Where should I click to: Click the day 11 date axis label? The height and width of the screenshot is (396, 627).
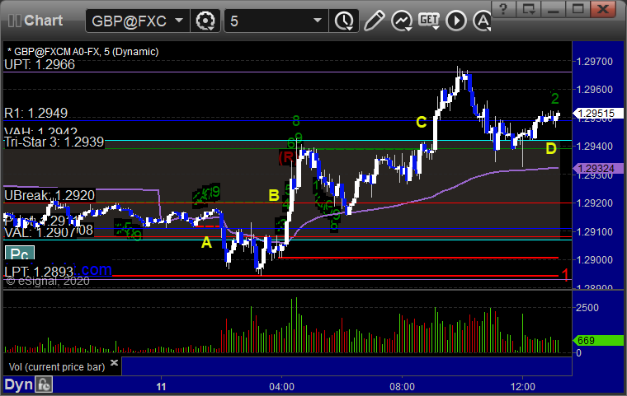coord(161,387)
